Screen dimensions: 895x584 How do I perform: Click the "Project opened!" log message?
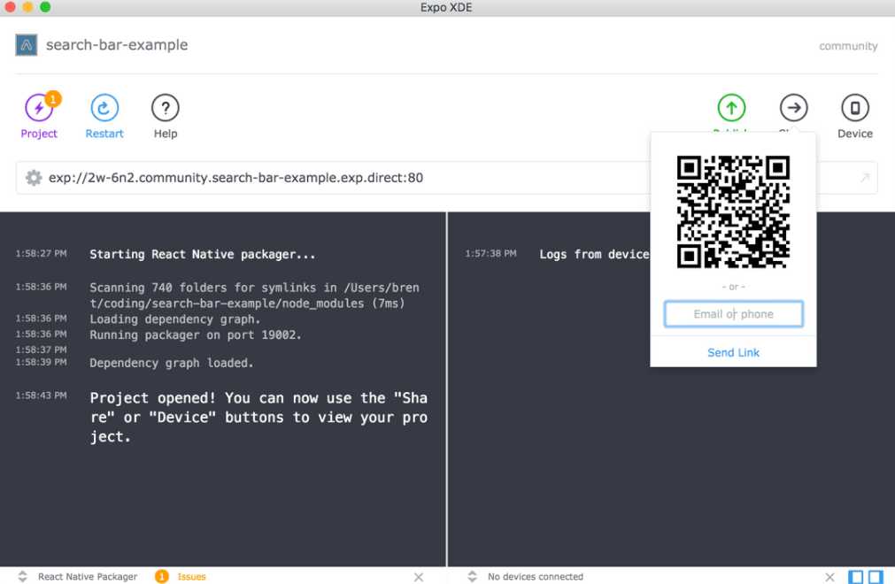(258, 417)
